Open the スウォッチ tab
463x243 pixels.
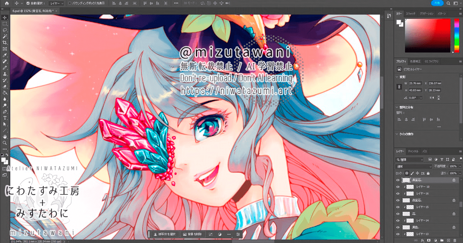click(x=411, y=13)
